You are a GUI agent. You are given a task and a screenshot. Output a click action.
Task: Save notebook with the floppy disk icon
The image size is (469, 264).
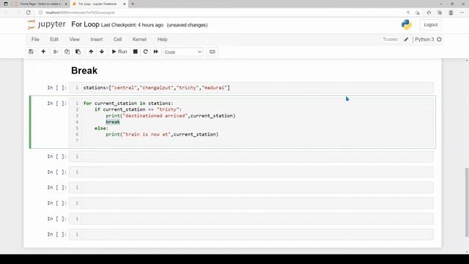[31, 52]
